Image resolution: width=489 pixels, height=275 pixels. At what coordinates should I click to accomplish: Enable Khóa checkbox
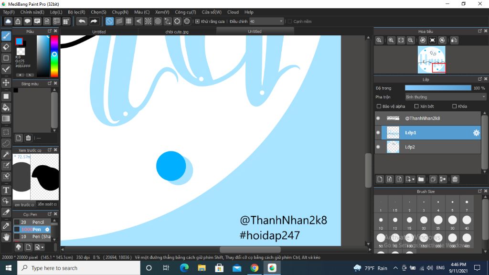click(x=455, y=106)
